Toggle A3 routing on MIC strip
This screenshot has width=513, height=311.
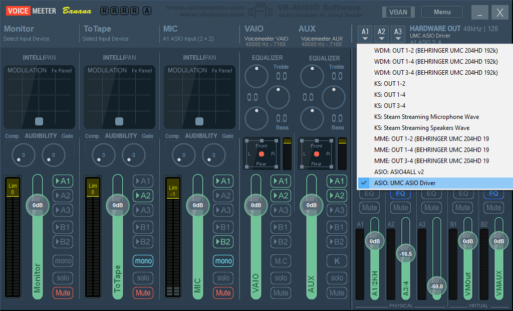(x=223, y=210)
